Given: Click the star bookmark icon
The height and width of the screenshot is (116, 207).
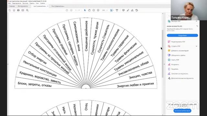Looking at the screenshot, I should point(14,10).
